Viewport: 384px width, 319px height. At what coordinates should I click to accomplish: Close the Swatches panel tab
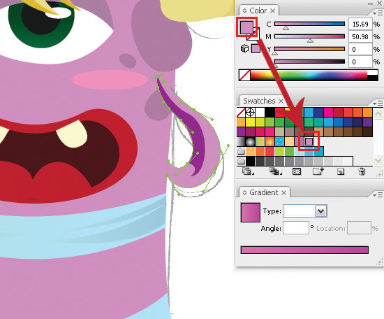[281, 101]
